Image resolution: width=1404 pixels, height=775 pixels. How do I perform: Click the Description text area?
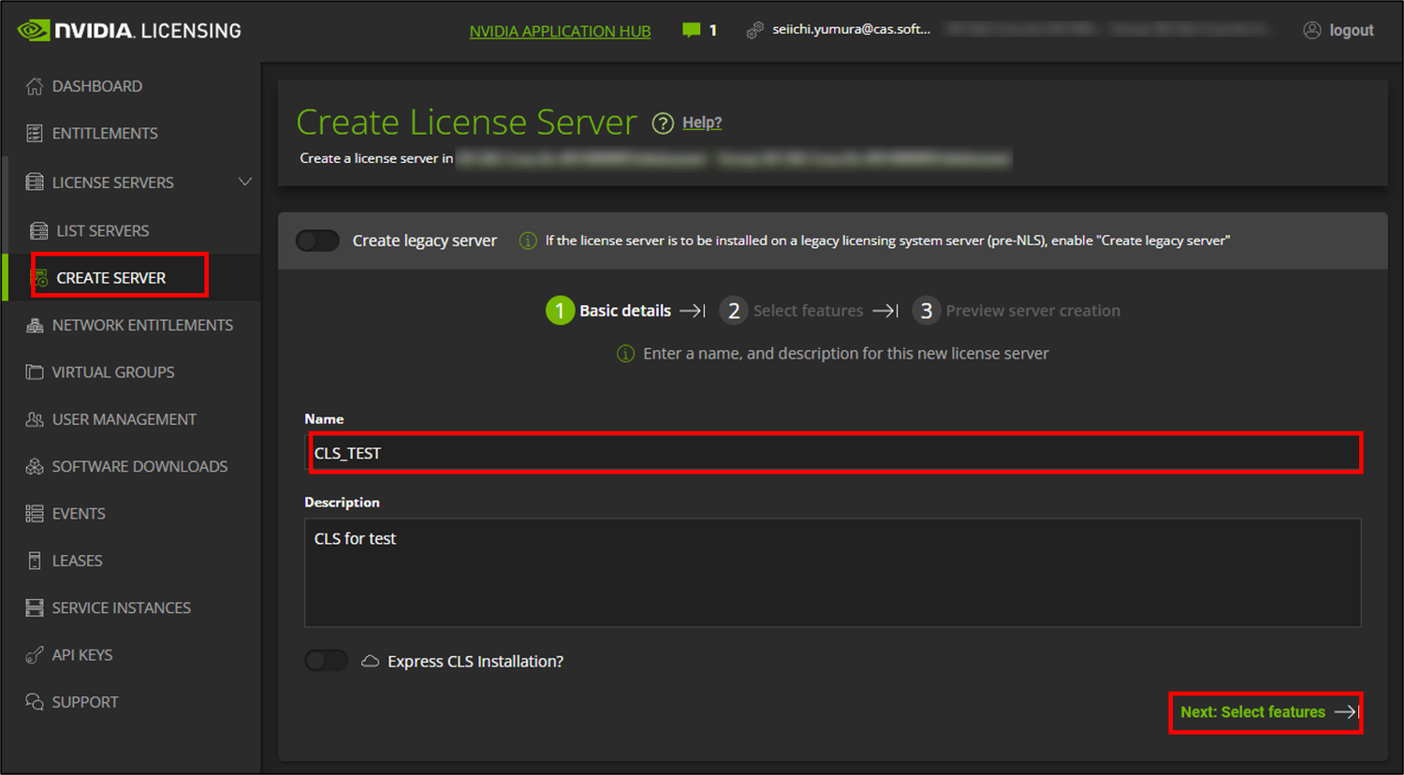tap(833, 573)
